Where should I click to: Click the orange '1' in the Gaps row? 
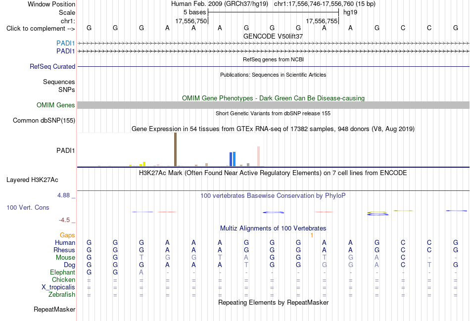[312, 235]
